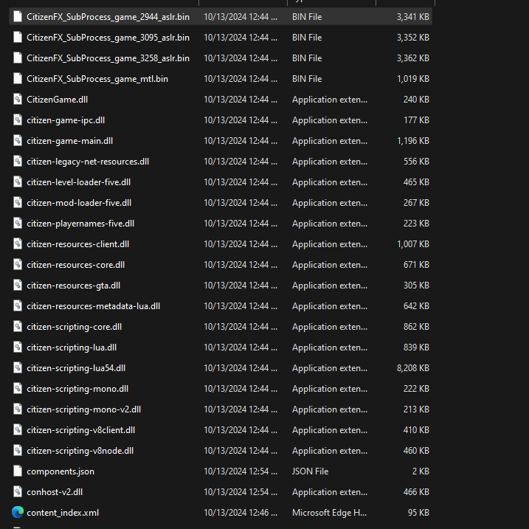This screenshot has width=529, height=529.
Task: Click the file icon of CitizenFX_SubProcess_game_2944_aslr.bin
Action: (18, 16)
